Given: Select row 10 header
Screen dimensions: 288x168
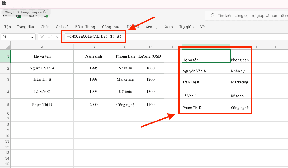Looking at the screenshot, I should (5, 136).
